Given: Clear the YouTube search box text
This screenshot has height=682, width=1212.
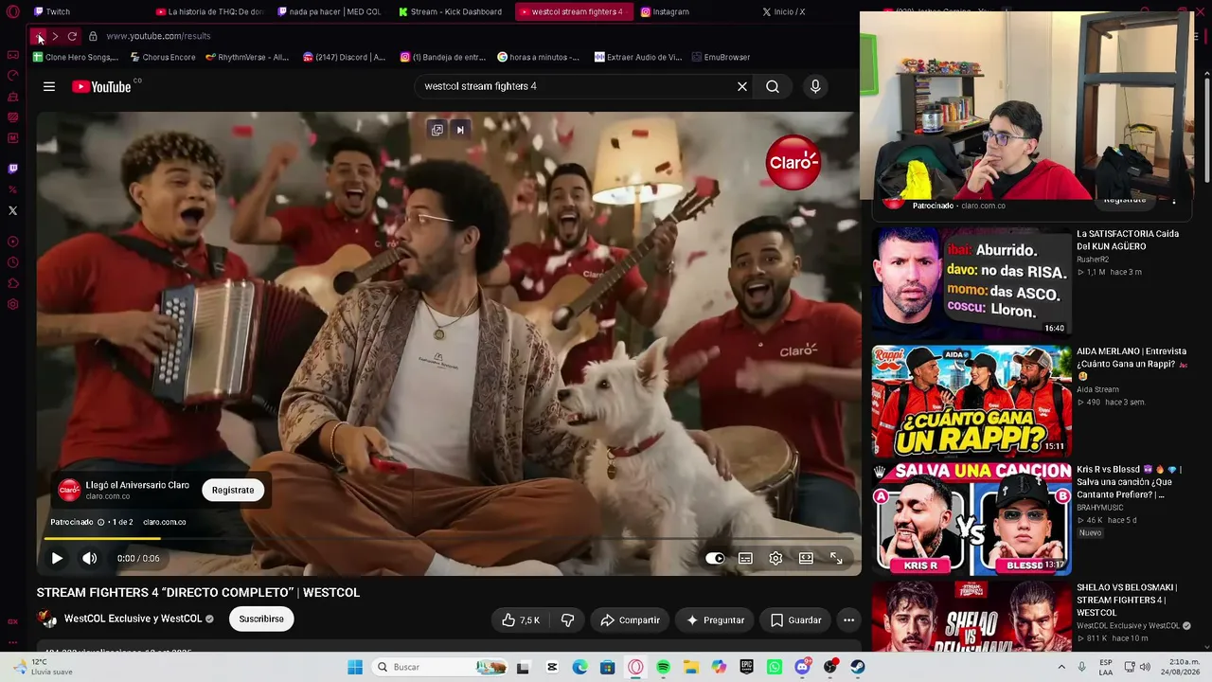Looking at the screenshot, I should (x=742, y=86).
